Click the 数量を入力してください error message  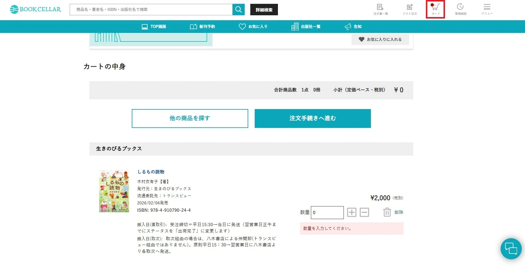click(x=351, y=228)
